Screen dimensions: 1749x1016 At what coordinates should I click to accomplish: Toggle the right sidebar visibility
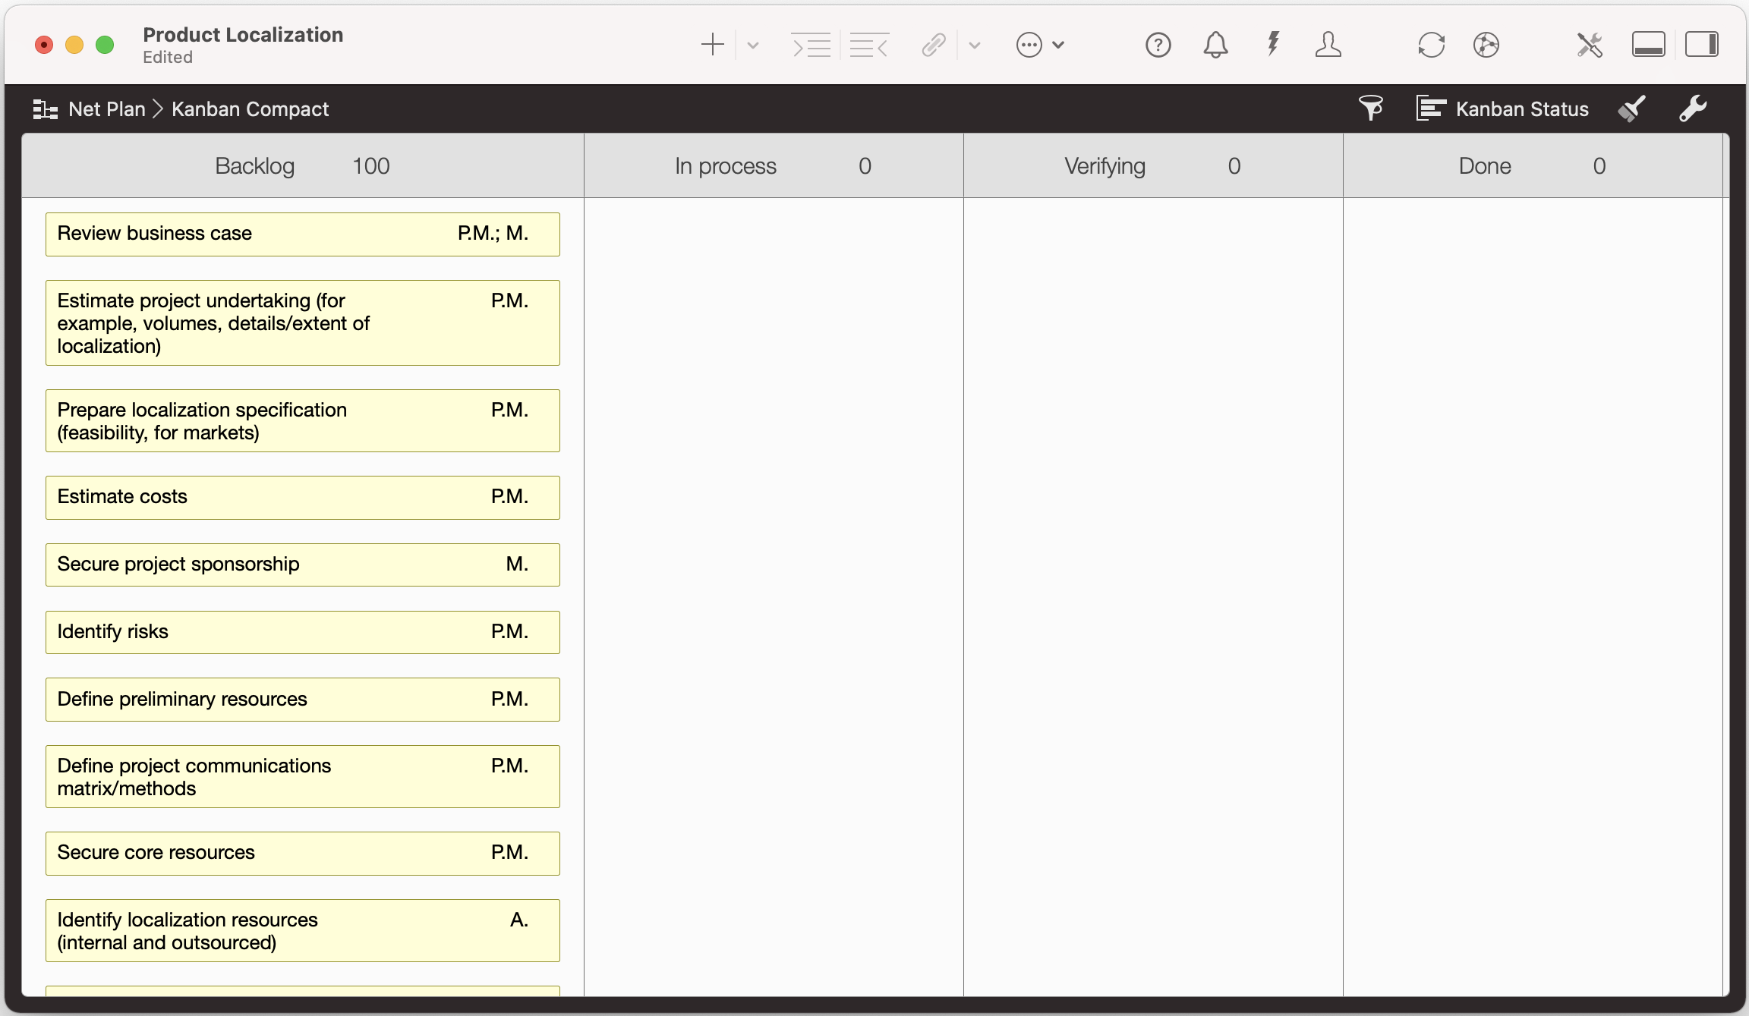pyautogui.click(x=1702, y=44)
